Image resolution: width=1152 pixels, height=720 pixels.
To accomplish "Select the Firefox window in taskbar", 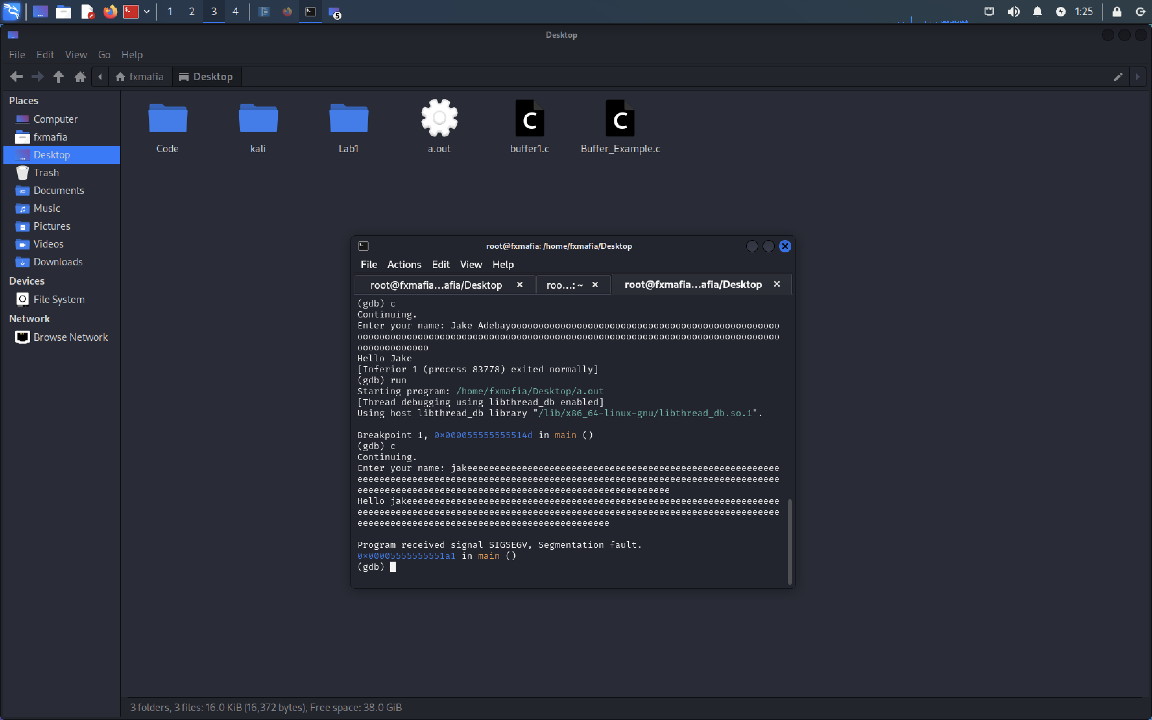I will coord(287,11).
